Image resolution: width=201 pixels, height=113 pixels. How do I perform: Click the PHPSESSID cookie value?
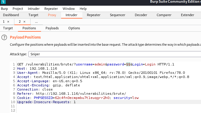(82, 98)
